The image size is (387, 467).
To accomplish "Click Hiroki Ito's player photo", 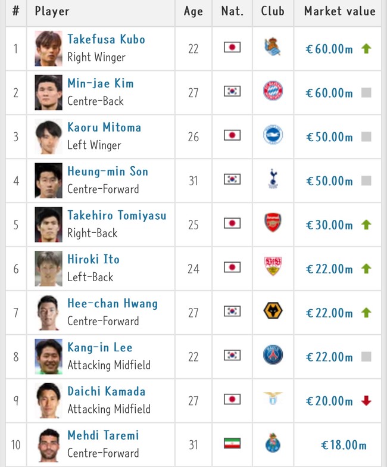I will pos(48,269).
